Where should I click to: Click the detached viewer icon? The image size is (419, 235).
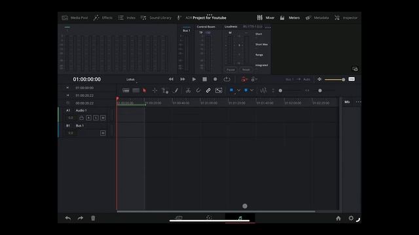pyautogui.click(x=355, y=69)
